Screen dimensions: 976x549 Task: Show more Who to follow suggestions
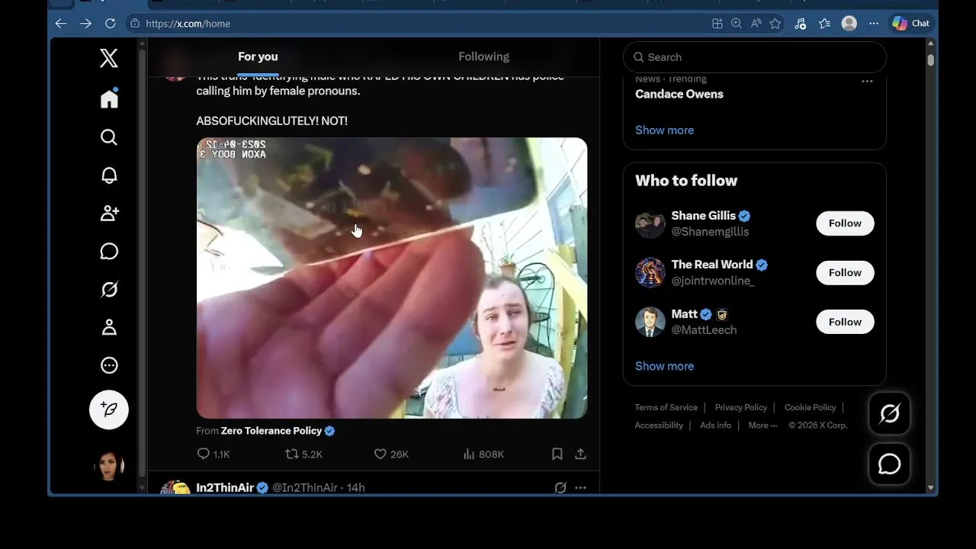click(664, 366)
